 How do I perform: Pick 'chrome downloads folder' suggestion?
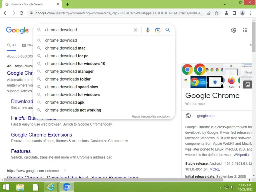pyautogui.click(x=104, y=79)
